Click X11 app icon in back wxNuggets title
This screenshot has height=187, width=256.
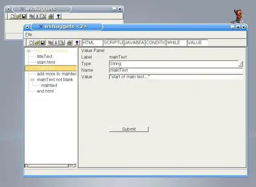pos(22,9)
